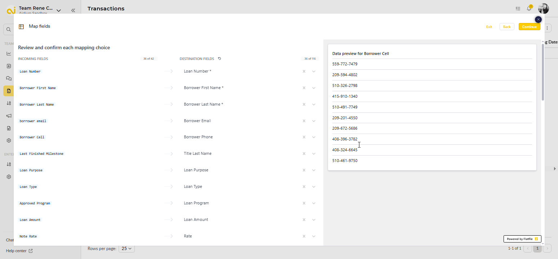This screenshot has height=259, width=558.
Task: Open the Help center link
Action: 19,251
